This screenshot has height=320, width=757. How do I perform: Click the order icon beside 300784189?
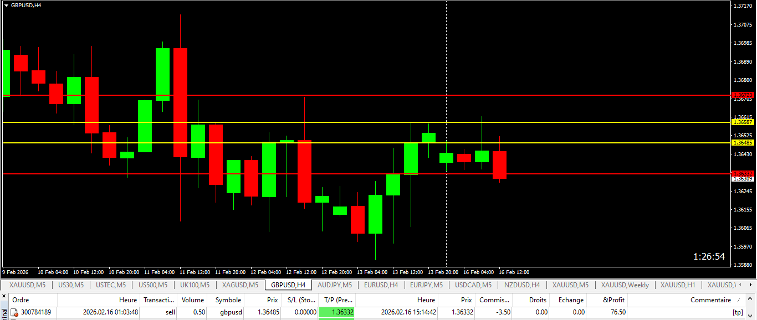pos(15,312)
